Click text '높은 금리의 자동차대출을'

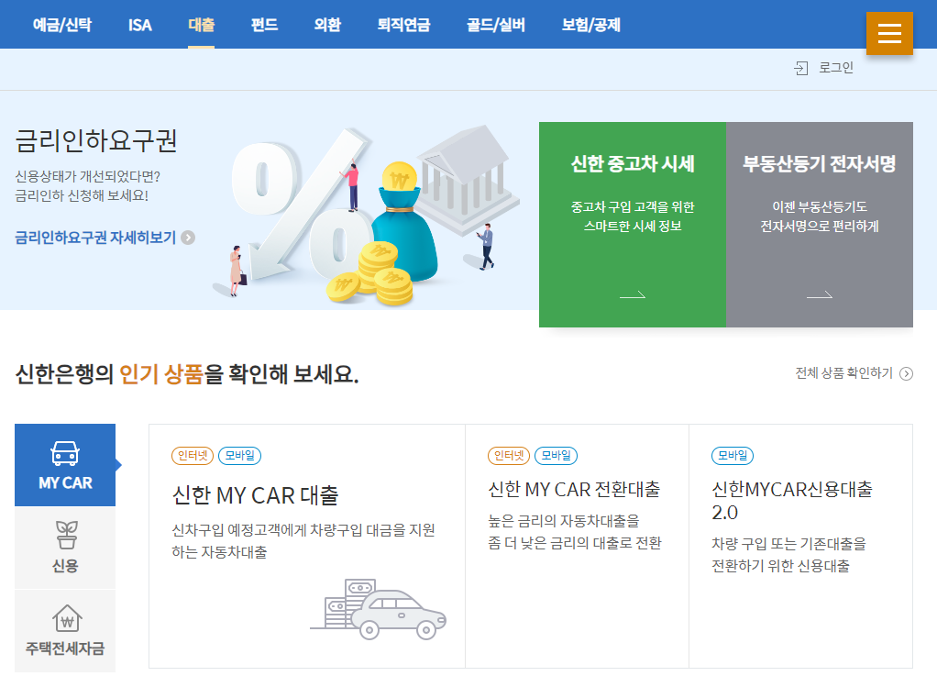(x=564, y=521)
